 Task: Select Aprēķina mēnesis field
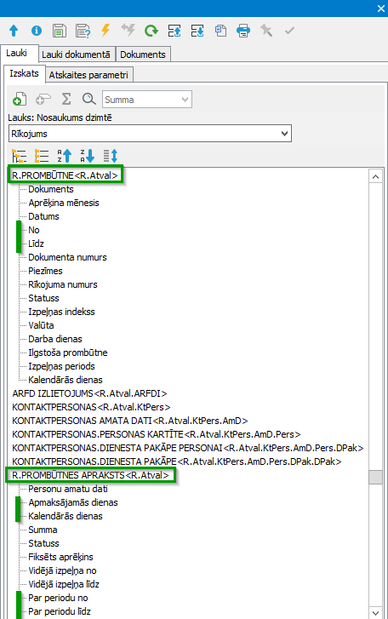64,203
